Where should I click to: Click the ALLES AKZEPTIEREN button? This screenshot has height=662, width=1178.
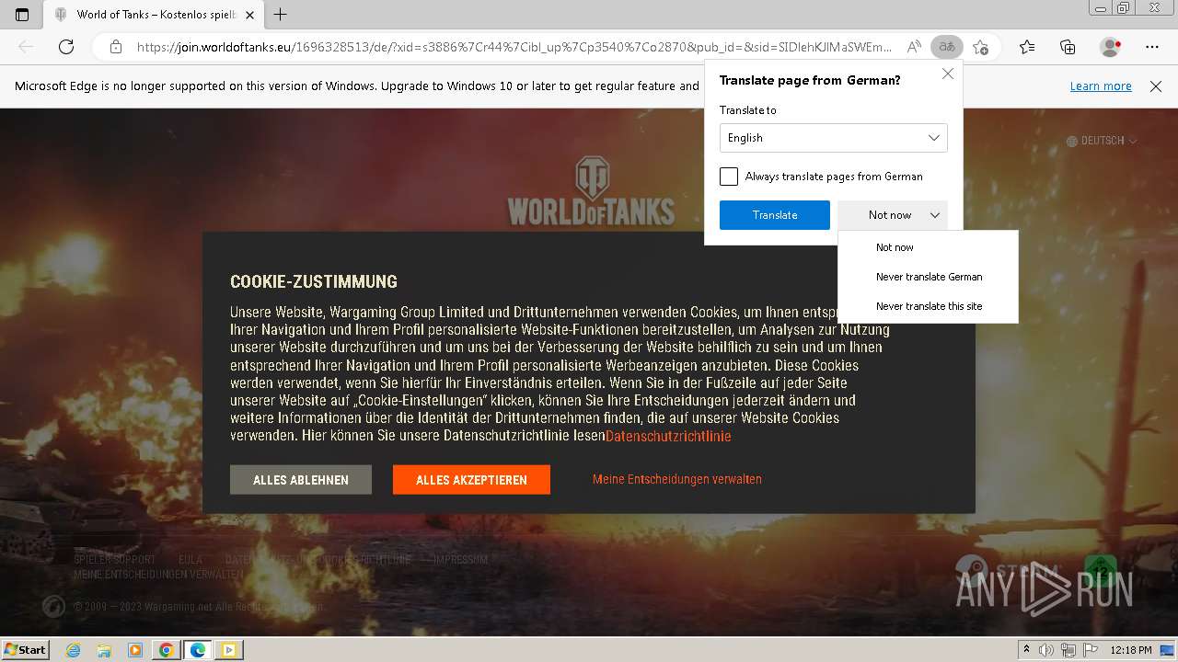pos(471,480)
